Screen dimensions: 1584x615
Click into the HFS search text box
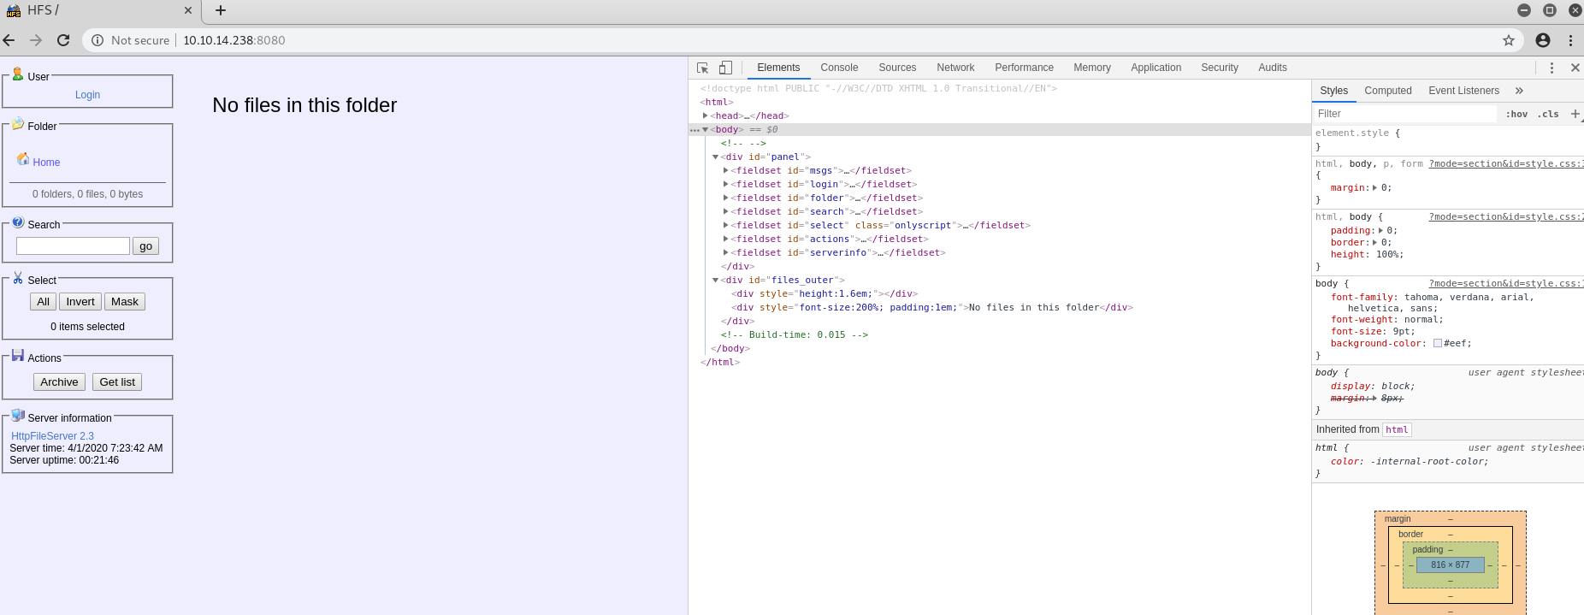73,246
